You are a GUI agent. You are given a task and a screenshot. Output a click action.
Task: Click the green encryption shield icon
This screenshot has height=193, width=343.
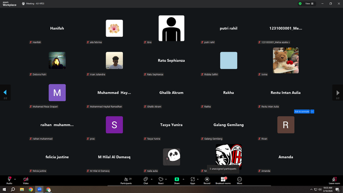pos(300,4)
